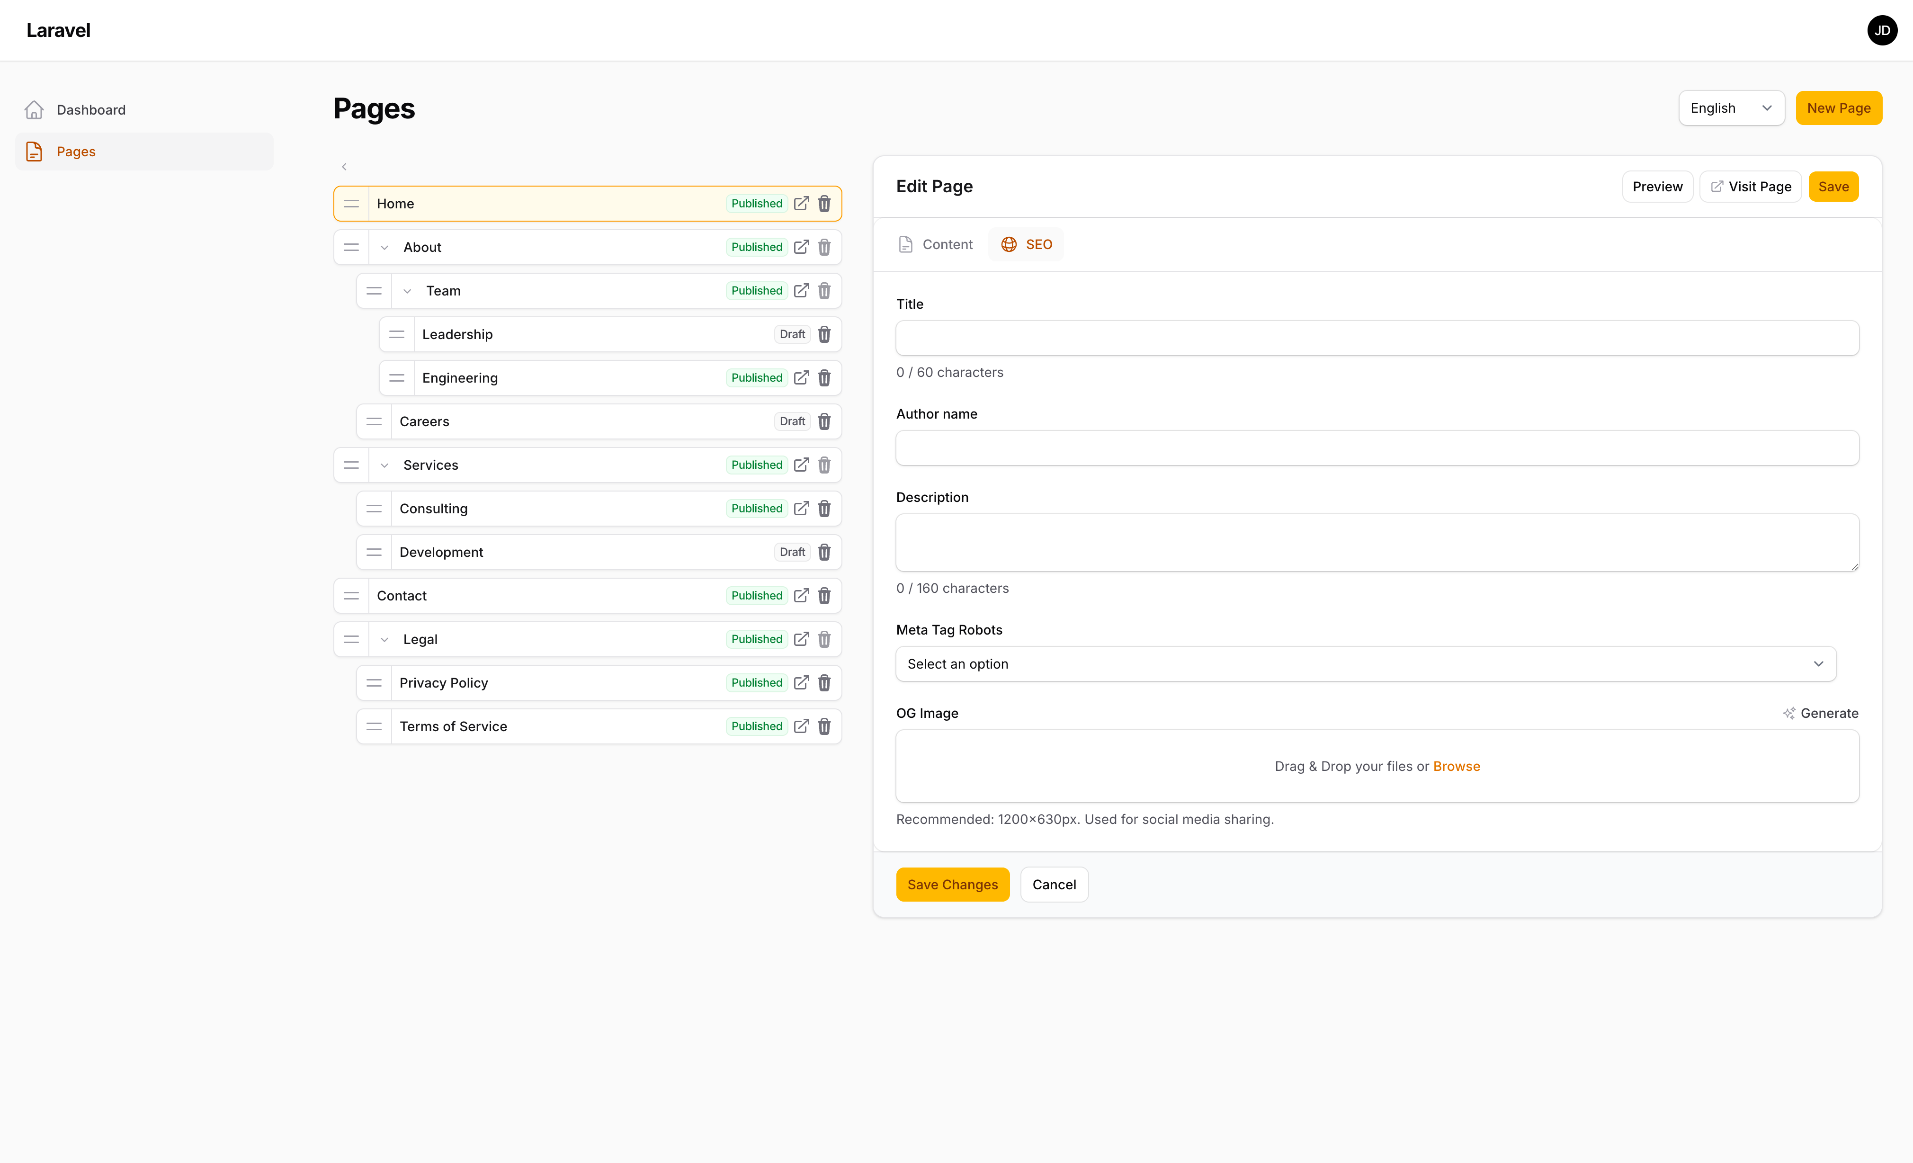Click the Preview button
This screenshot has height=1163, width=1913.
click(1657, 187)
